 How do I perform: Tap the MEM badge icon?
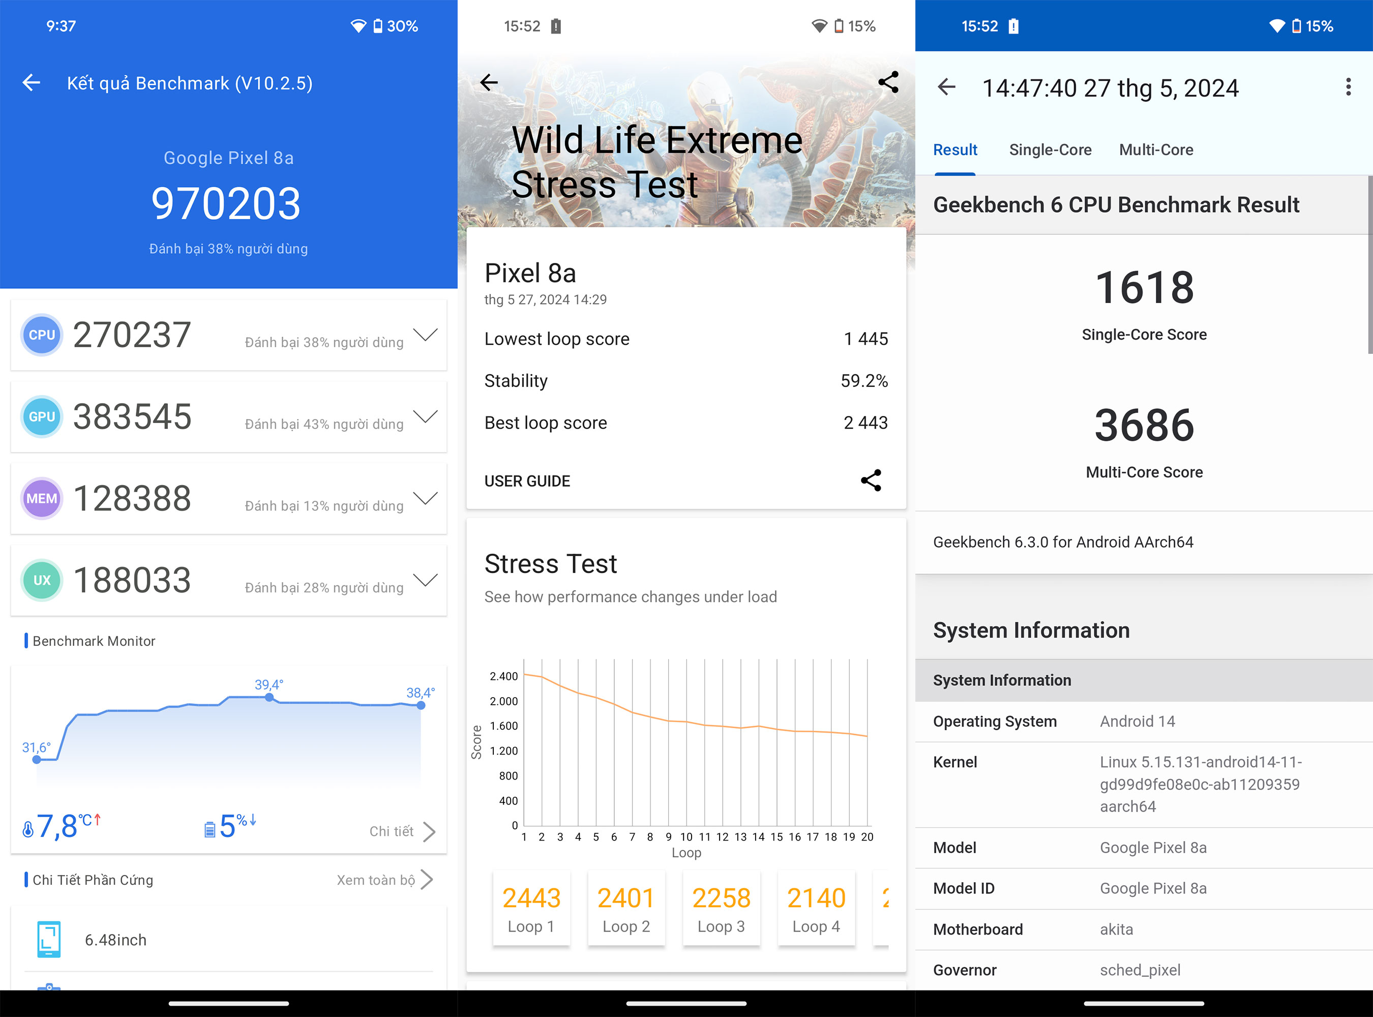click(42, 499)
